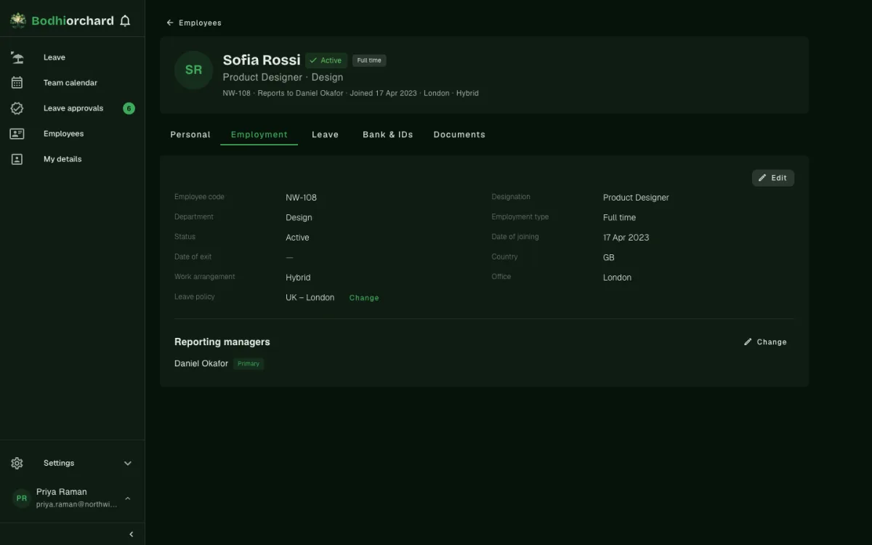Open the notifications bell

pos(125,21)
